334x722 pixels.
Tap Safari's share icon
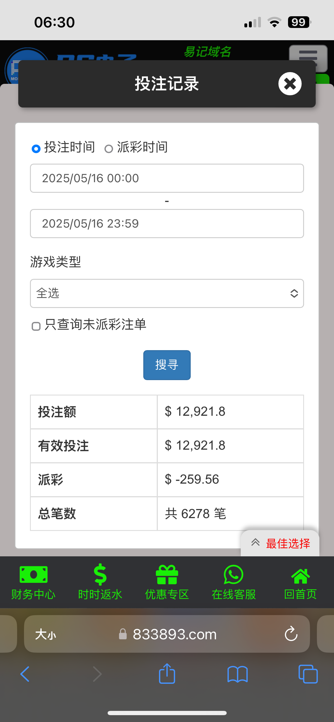click(167, 674)
